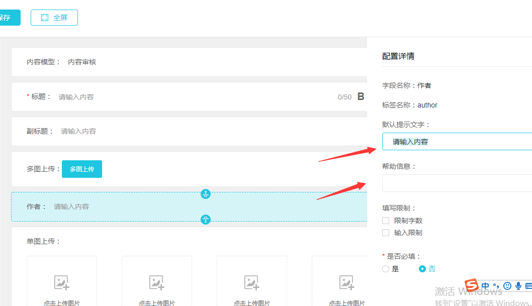The image size is (532, 306).
Task: Click the 配置详情 panel heading
Action: coord(398,56)
